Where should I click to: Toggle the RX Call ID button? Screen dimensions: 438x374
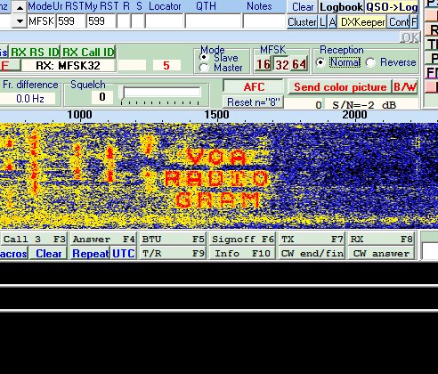(88, 53)
